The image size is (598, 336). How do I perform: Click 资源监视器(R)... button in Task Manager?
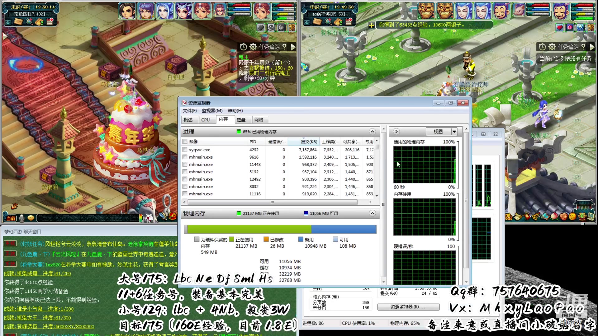pos(408,307)
